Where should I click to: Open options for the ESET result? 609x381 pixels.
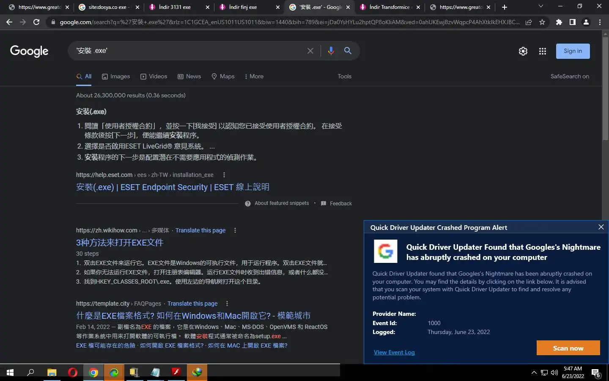tap(224, 175)
